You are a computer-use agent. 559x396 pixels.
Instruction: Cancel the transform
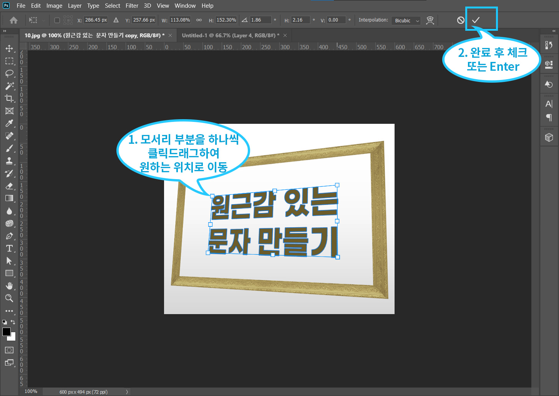[461, 20]
